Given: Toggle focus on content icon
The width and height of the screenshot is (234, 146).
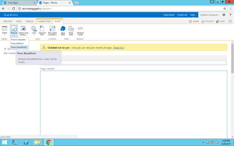Looking at the screenshot, I should pos(230,21).
